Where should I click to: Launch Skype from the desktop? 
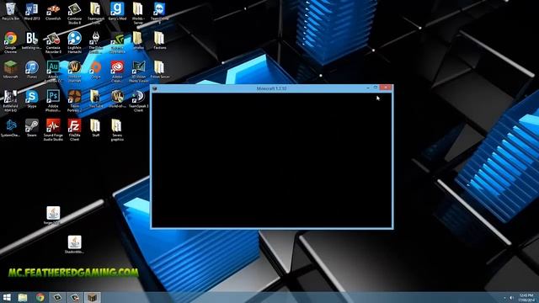tap(32, 99)
